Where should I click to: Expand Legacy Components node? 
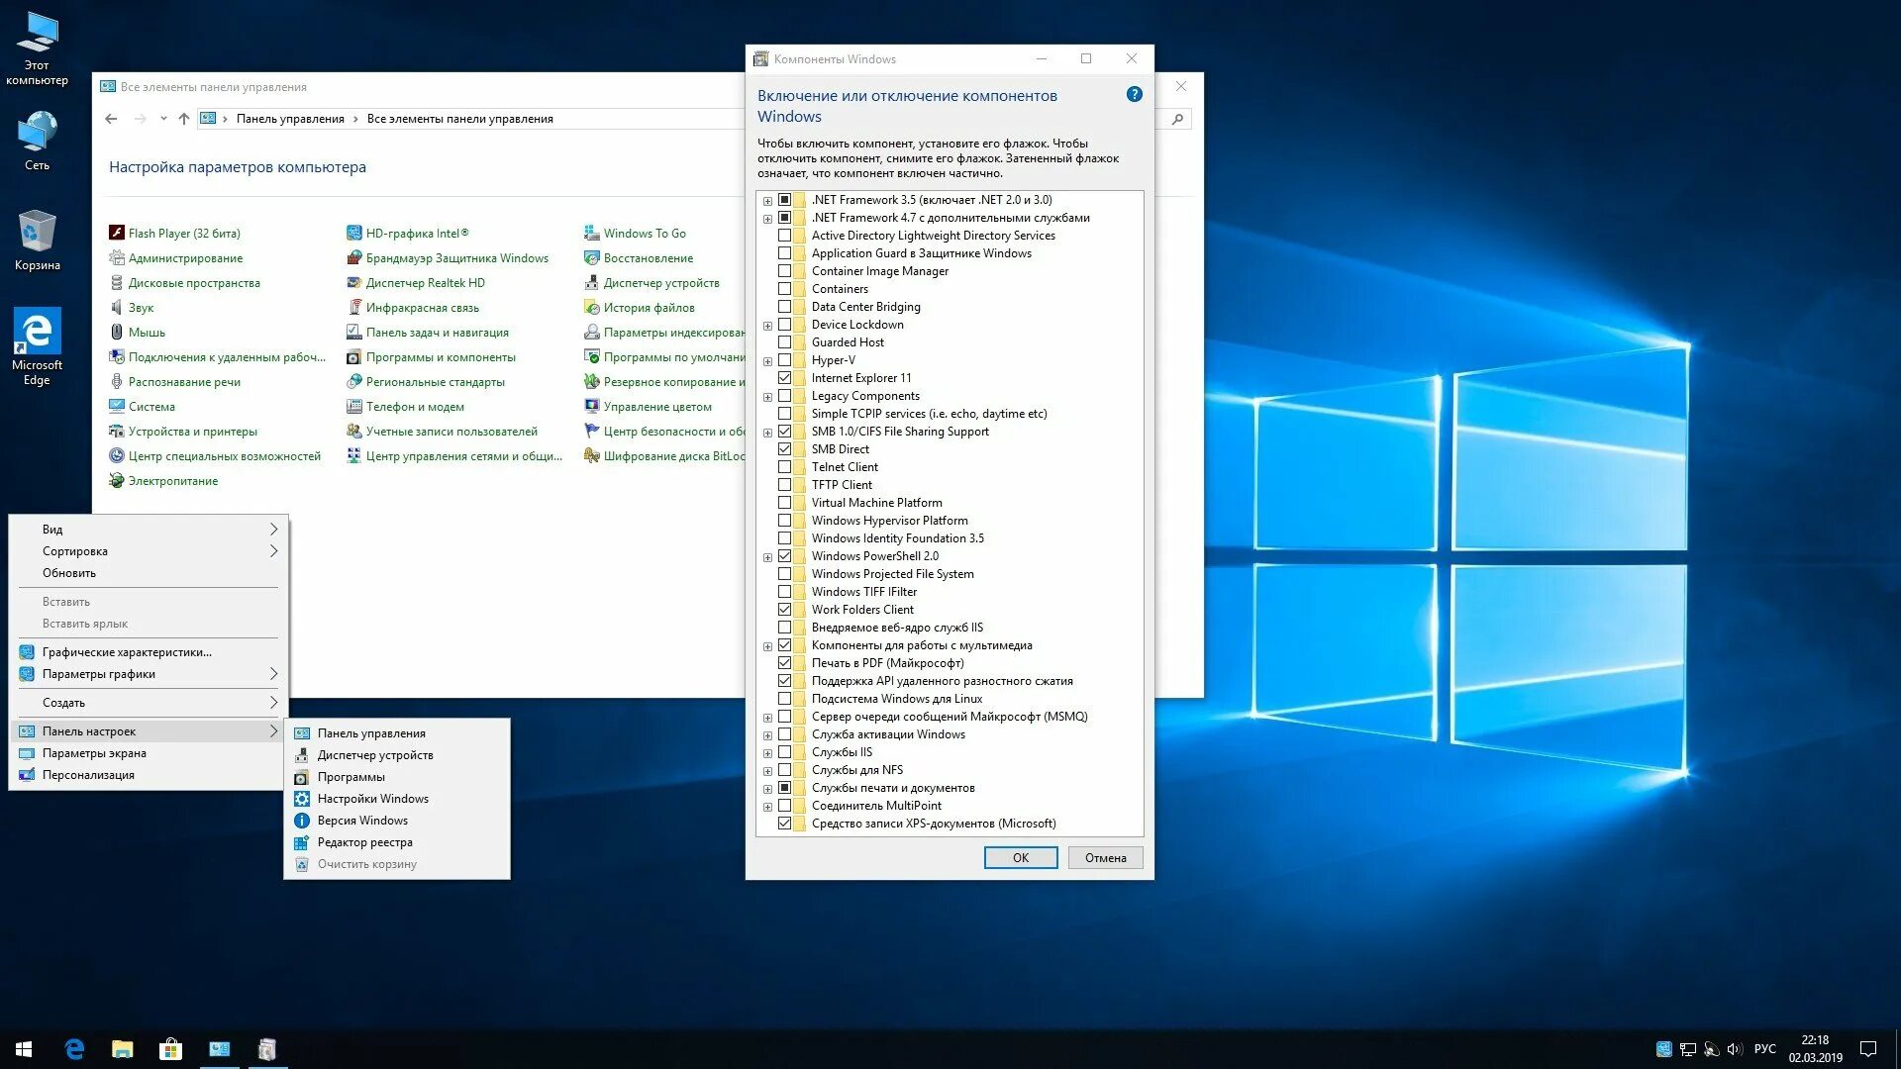click(x=767, y=397)
